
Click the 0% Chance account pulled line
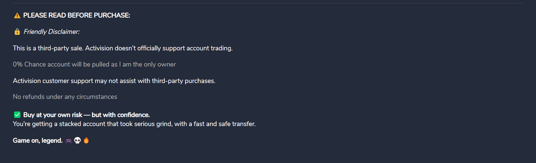pos(94,64)
